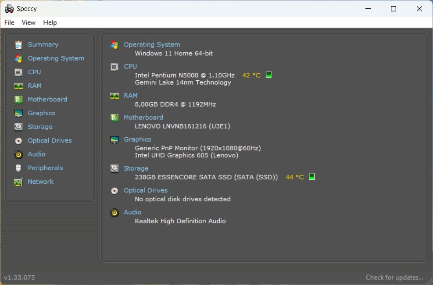Open the File menu

(x=8, y=22)
